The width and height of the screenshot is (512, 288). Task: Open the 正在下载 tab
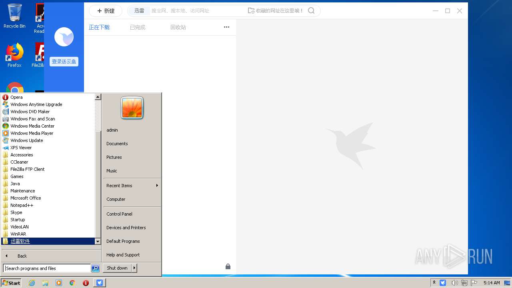(99, 27)
